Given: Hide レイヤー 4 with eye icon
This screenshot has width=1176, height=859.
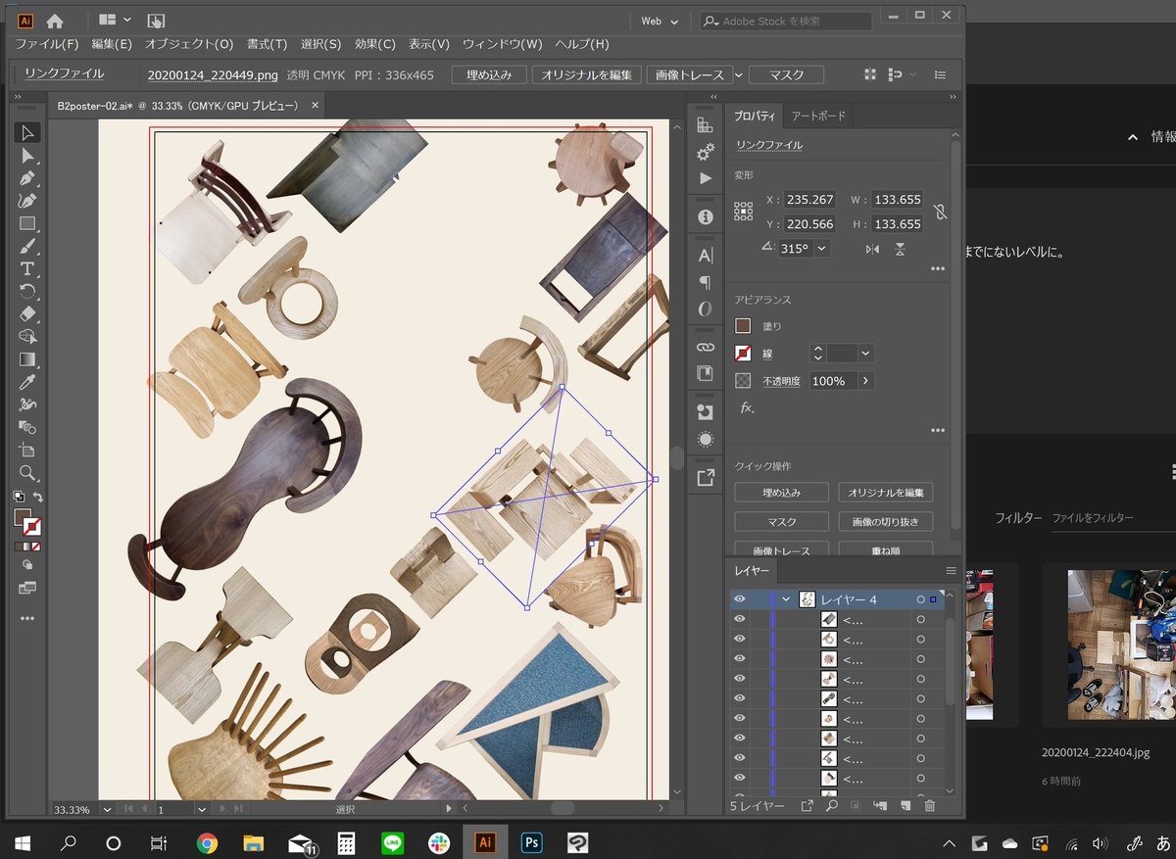Looking at the screenshot, I should (740, 599).
